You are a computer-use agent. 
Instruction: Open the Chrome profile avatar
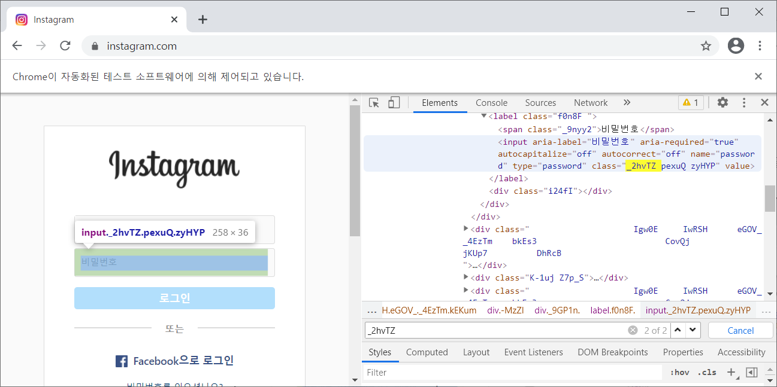(736, 45)
